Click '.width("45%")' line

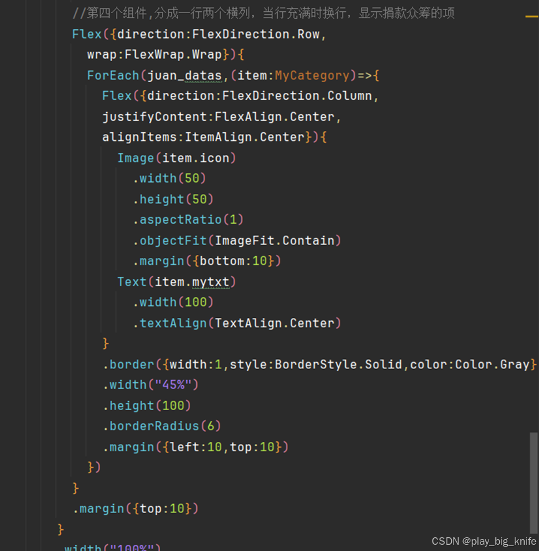coord(150,385)
